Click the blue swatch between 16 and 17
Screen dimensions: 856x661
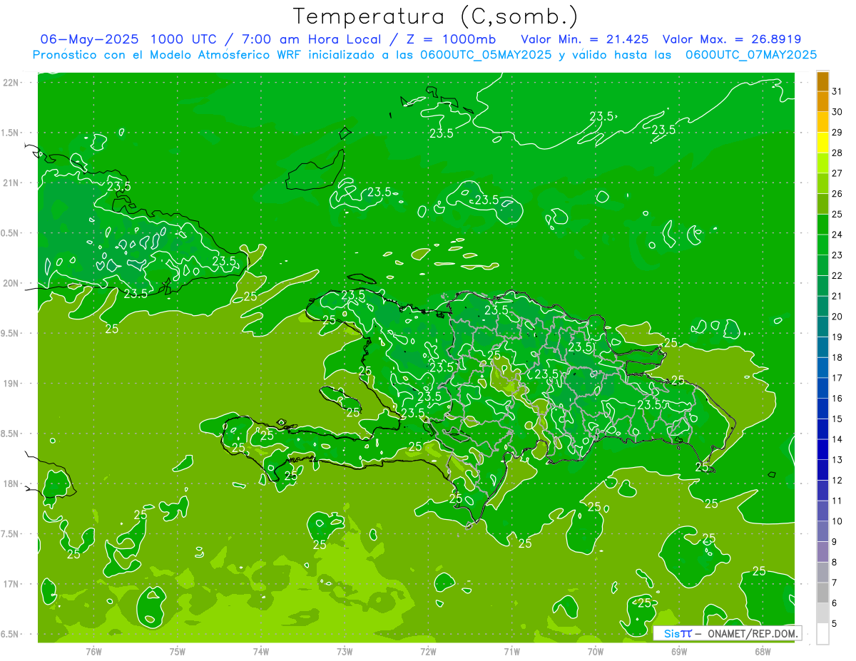822,388
